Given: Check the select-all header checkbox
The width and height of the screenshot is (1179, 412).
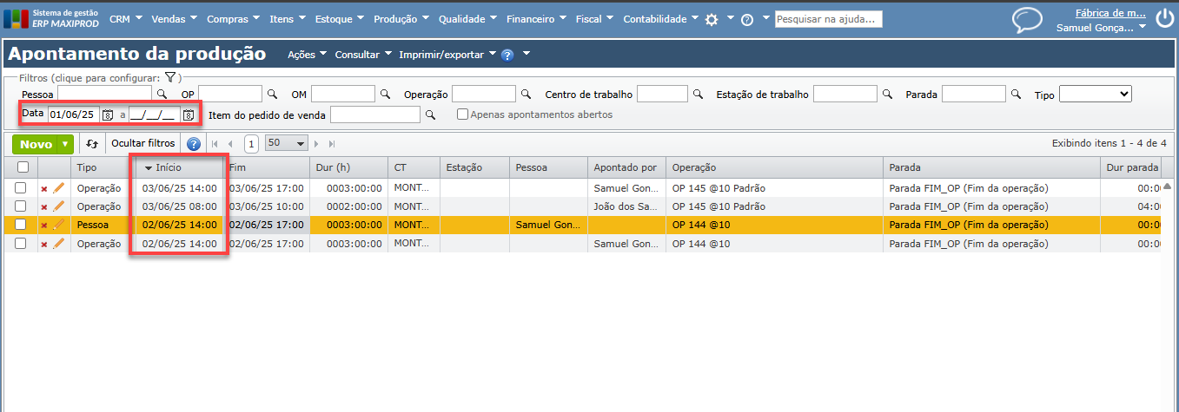Looking at the screenshot, I should coord(22,167).
